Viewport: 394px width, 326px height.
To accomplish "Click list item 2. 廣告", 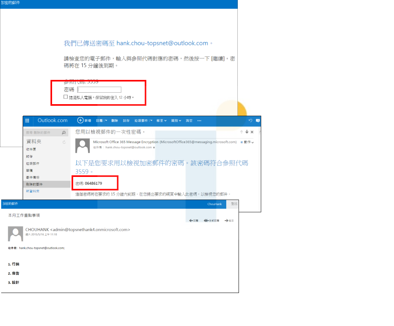I will [x=14, y=273].
